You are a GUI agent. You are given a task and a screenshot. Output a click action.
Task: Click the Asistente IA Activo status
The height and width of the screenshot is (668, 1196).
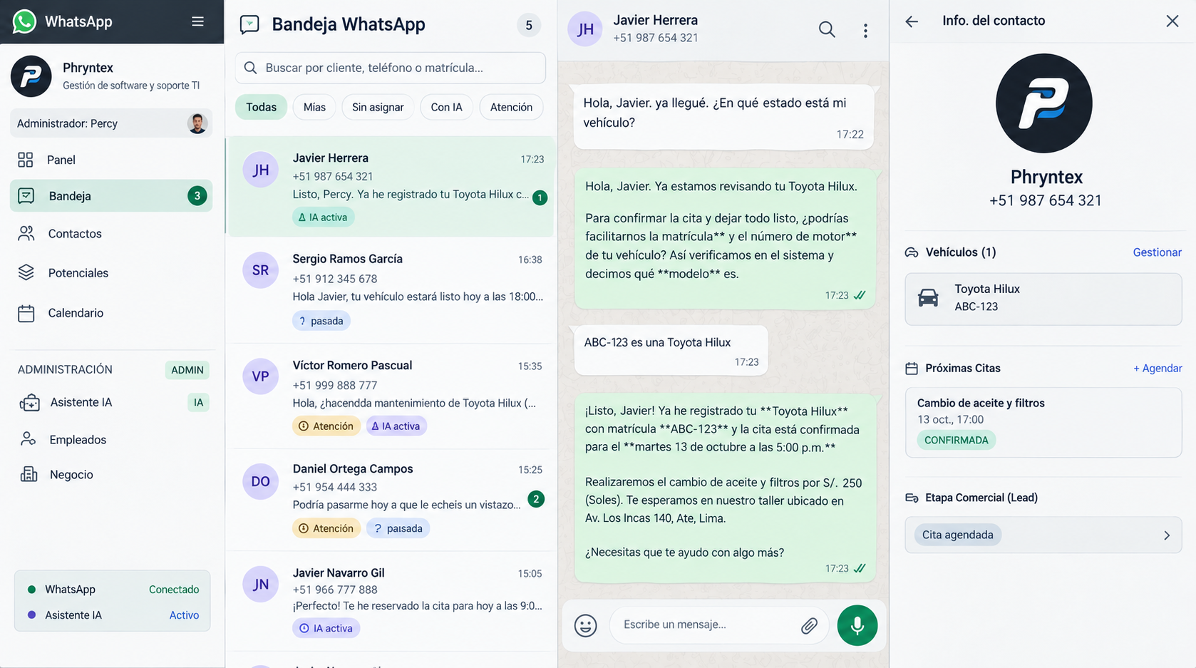tap(184, 615)
